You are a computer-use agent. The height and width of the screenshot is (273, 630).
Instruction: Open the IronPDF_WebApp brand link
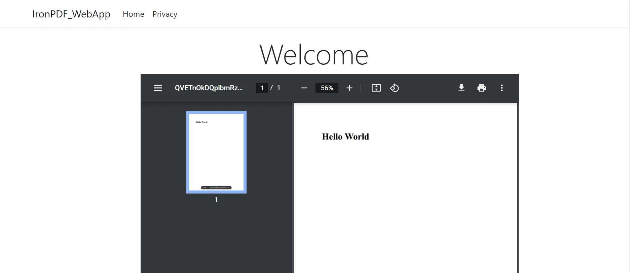[x=71, y=14]
